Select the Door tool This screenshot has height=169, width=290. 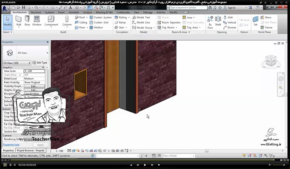coord(27,21)
